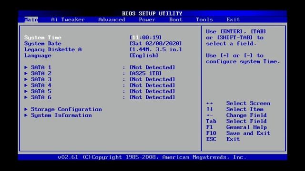This screenshot has height=171, width=305.
Task: Change the Language setting value English
Action: [144, 56]
